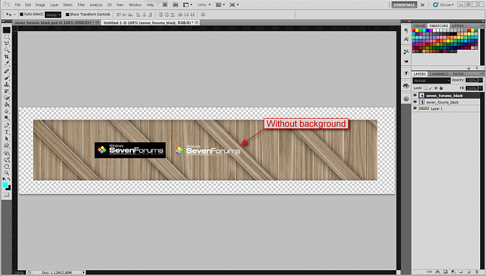Click Create a new layer button
Image resolution: width=486 pixels, height=276 pixels.
469,271
